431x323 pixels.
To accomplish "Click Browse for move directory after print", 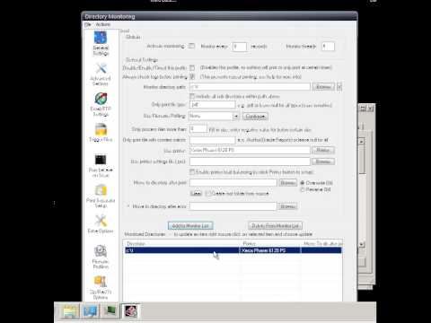I will 287,183.
